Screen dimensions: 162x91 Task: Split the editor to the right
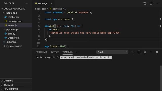(x=151, y=3)
